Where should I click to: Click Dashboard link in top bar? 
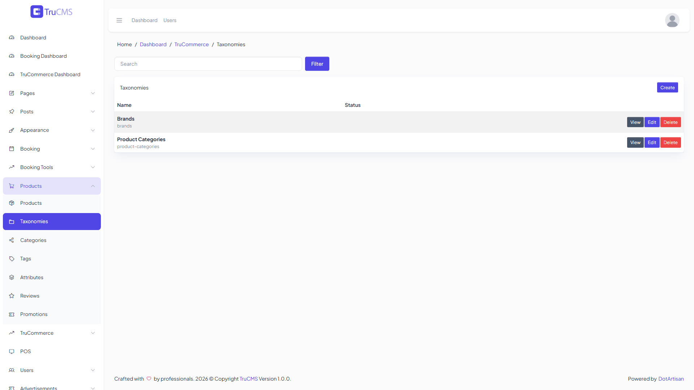coord(145,20)
